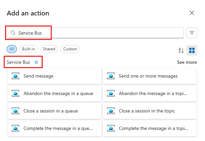Viewport: 205px width, 141px height.
Task: Focus the Service Bus search field
Action: pos(101,33)
